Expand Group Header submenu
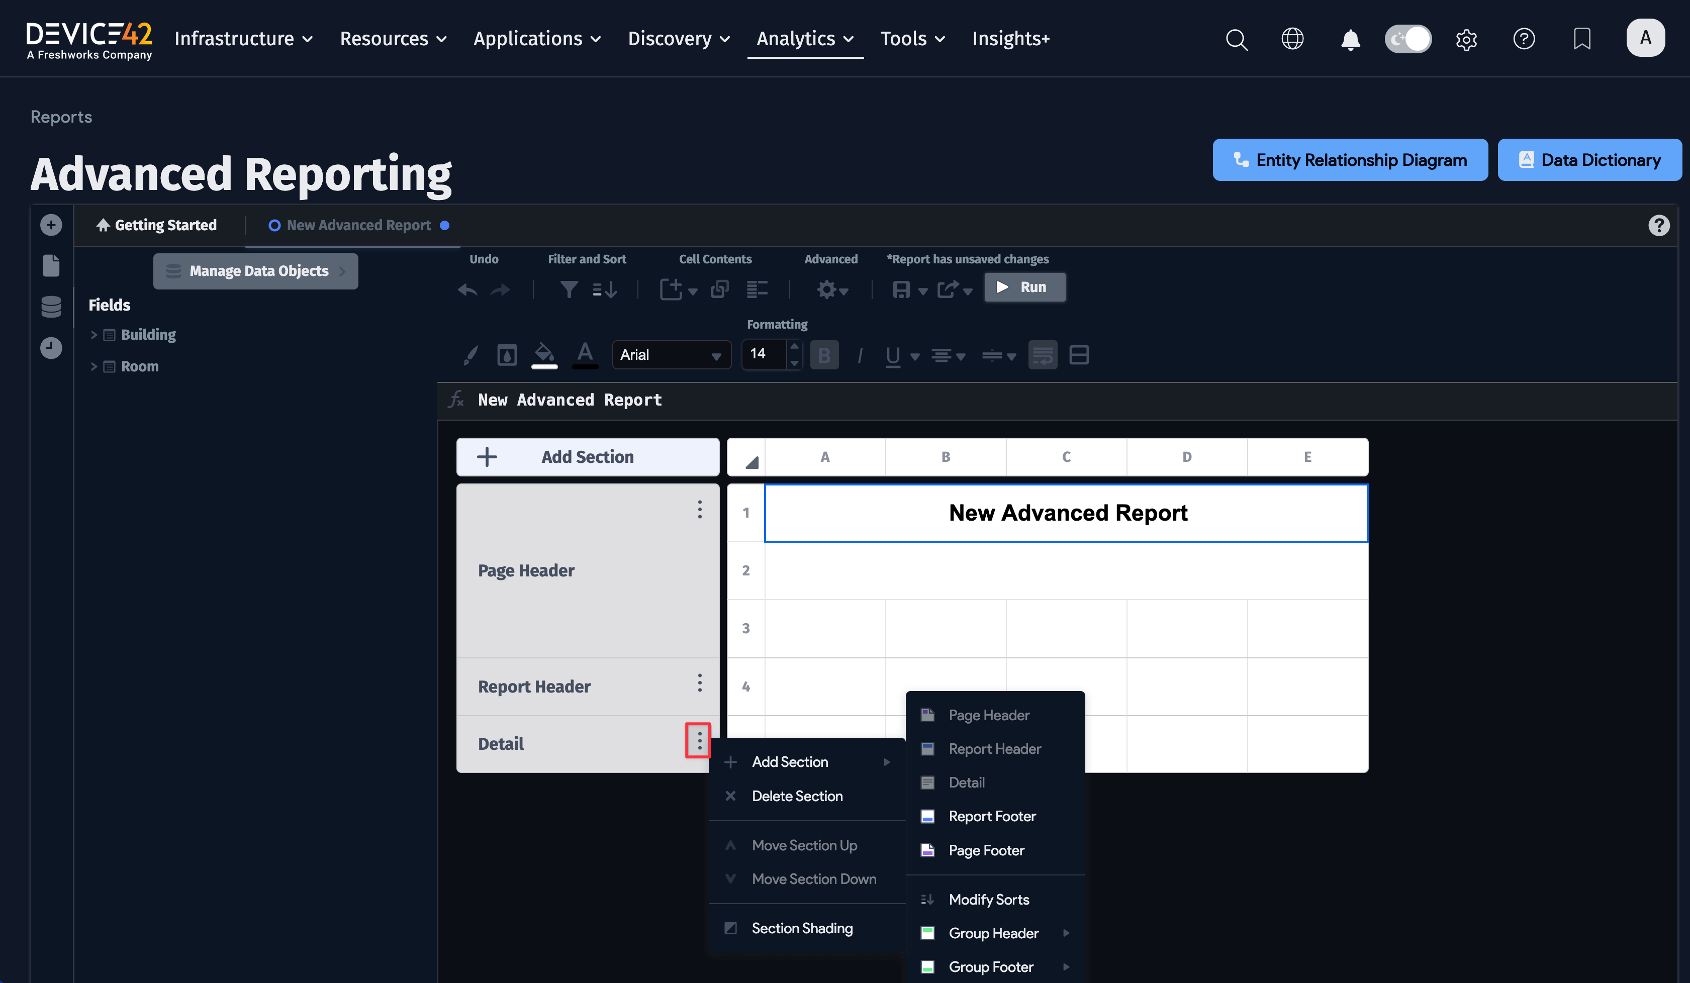The width and height of the screenshot is (1690, 983). (995, 933)
